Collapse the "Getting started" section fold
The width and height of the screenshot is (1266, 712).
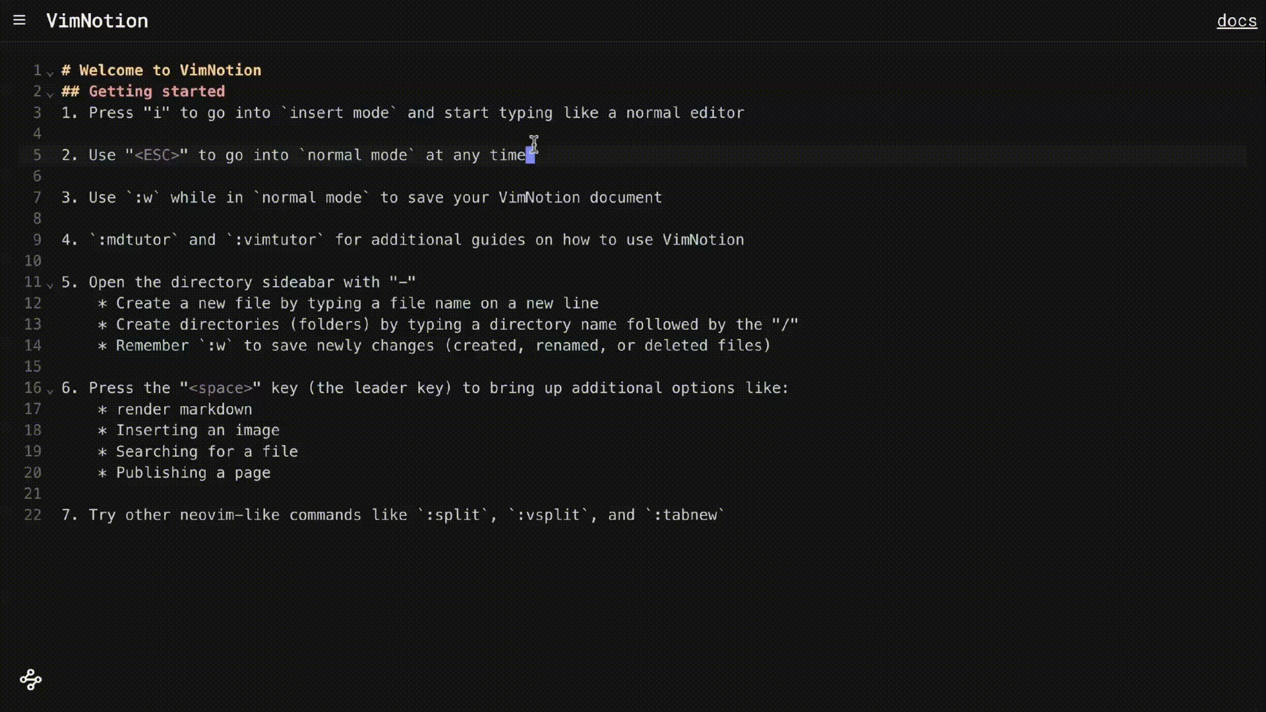50,94
